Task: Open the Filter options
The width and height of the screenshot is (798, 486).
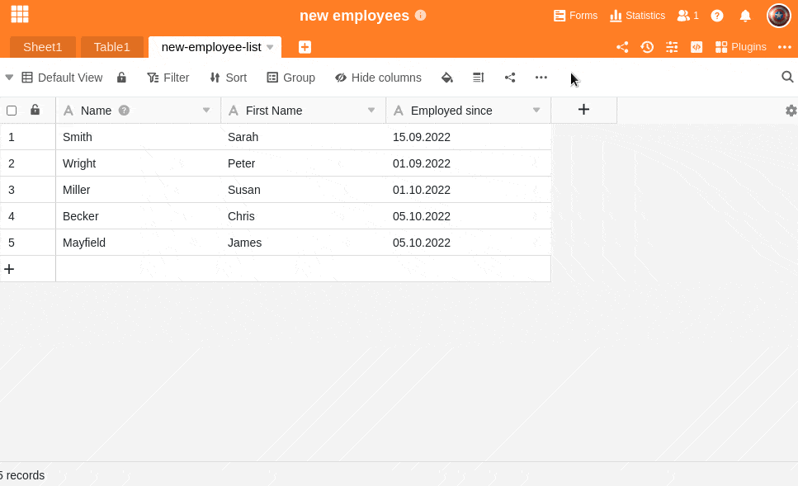Action: coord(168,78)
